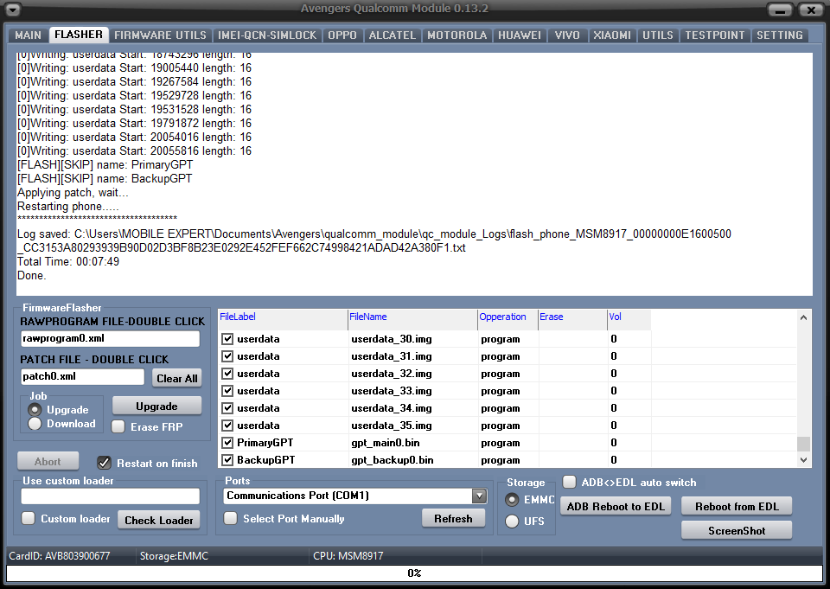This screenshot has height=589, width=830.
Task: Open the title bar dropdown menu icon
Action: click(x=11, y=10)
